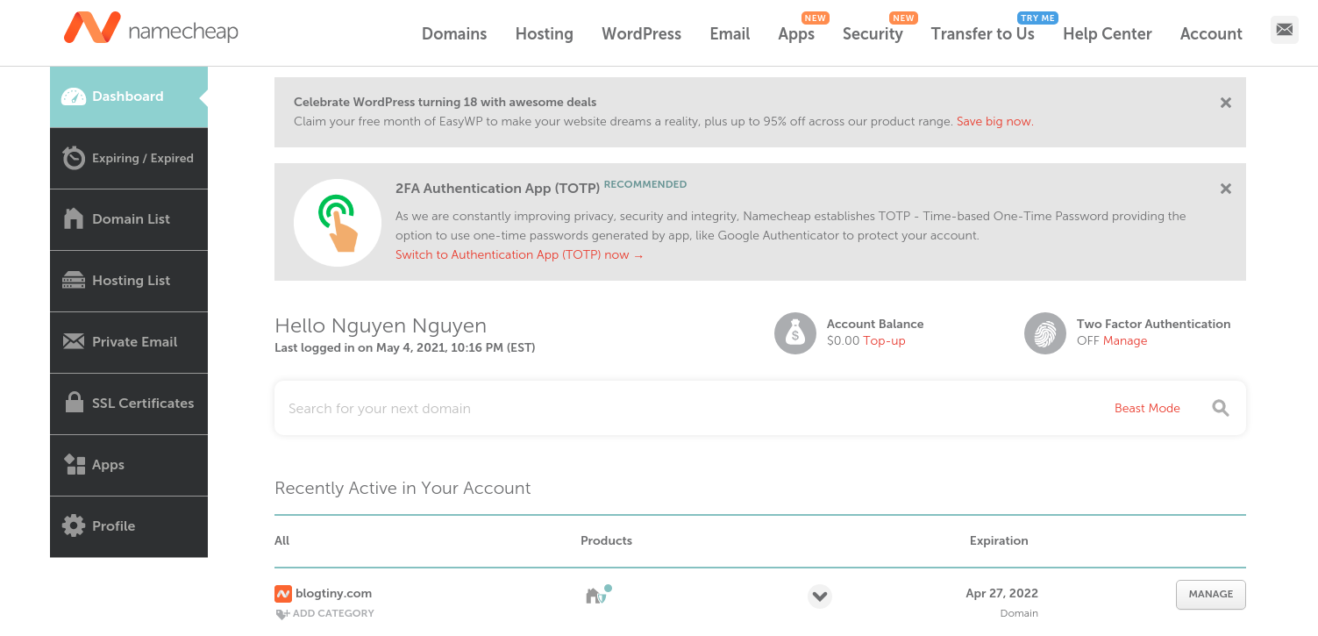Open the Apps menu in top navigation
Viewport: 1318px width, 636px height.
click(x=796, y=33)
